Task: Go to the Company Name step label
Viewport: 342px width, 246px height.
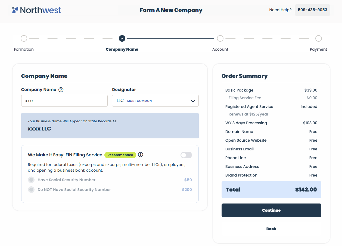Action: [122, 49]
